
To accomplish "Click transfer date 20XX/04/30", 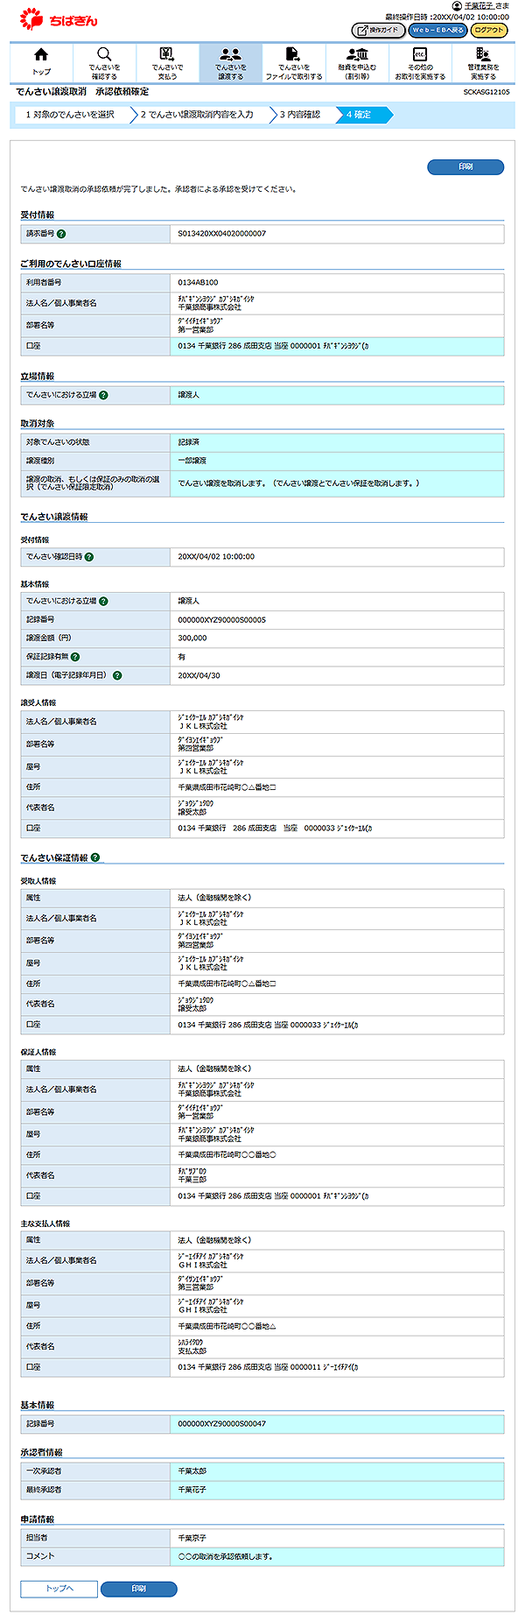I will pos(199,675).
